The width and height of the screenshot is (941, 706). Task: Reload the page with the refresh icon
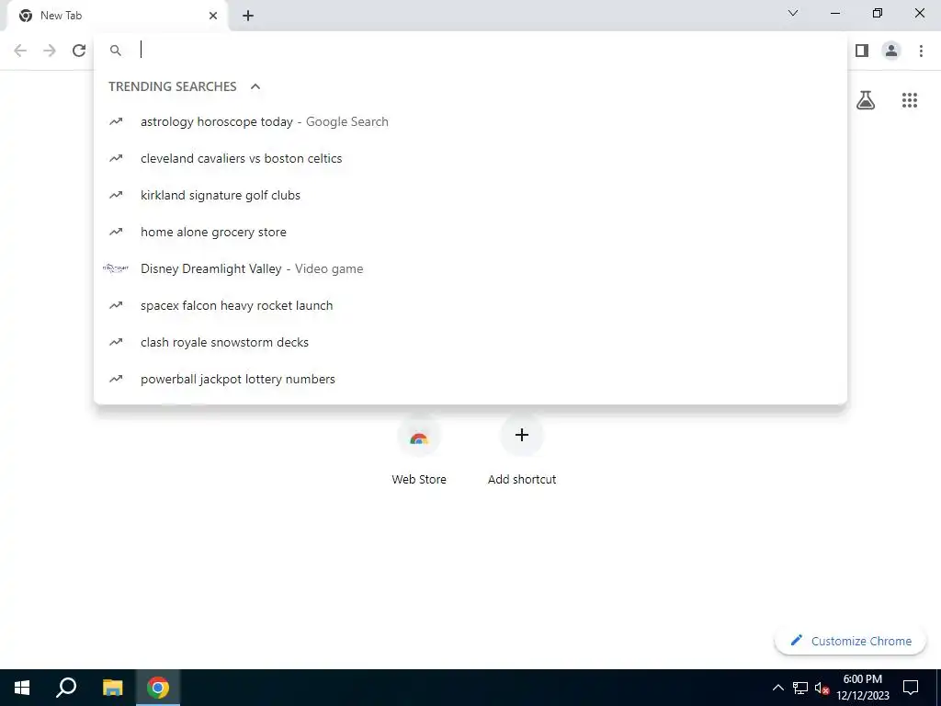(79, 51)
